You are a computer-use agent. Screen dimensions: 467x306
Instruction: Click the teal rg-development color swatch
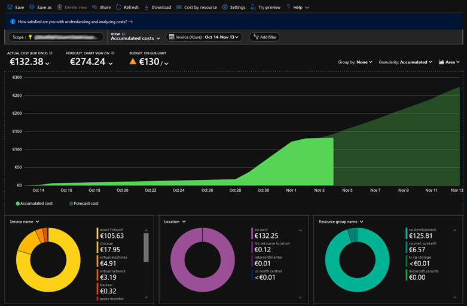click(x=407, y=233)
